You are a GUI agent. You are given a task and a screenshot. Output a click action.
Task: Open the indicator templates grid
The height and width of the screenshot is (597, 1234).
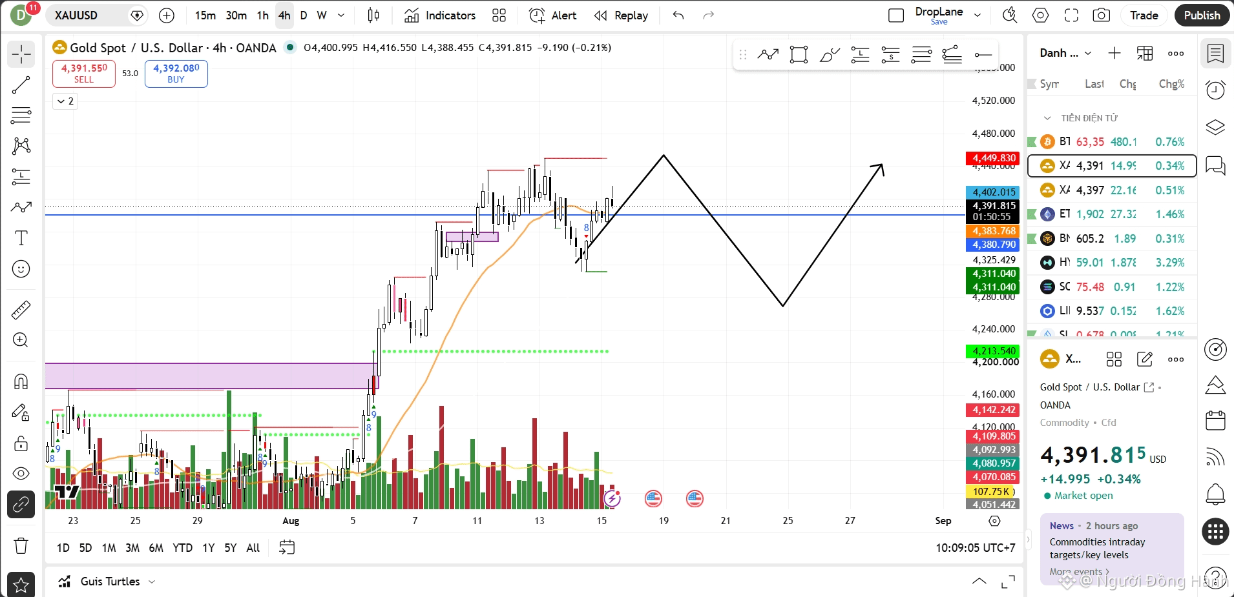click(499, 15)
